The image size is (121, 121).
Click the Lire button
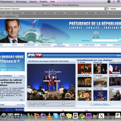click(x=21, y=100)
